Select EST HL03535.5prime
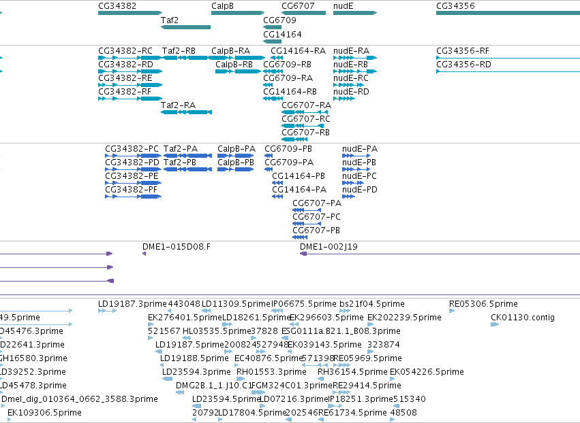Screen dimensions: 580x423 [x=217, y=331]
